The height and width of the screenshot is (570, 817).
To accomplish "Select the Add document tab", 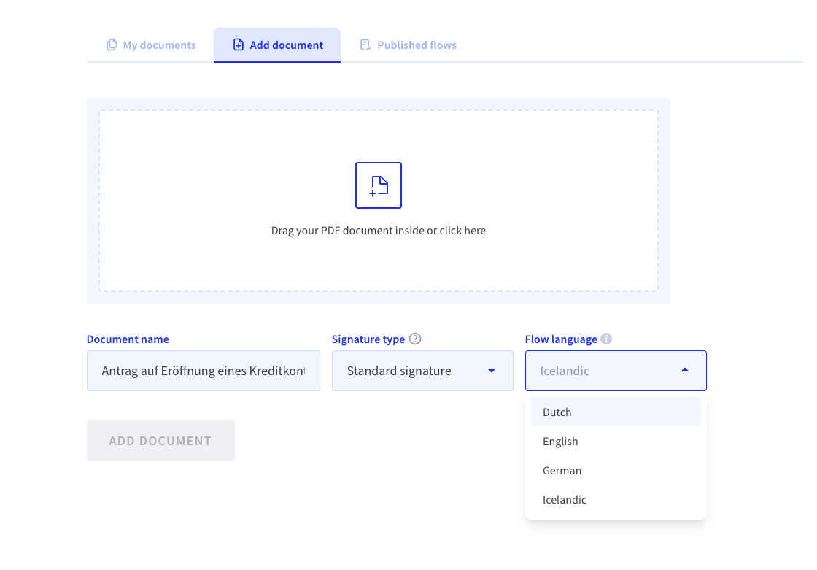I will pyautogui.click(x=277, y=45).
